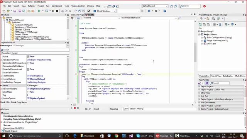
Task: Click the code editor vertical scrollbar thumb
Action: pyautogui.click(x=195, y=52)
